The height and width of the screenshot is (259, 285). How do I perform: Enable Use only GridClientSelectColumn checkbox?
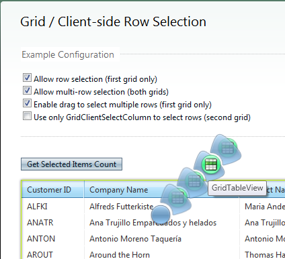(27, 116)
